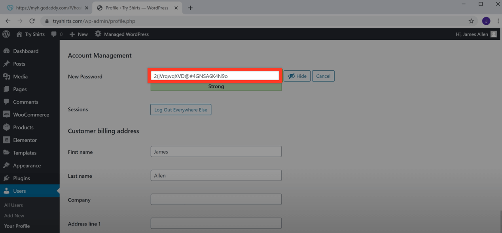Click the Templates folder icon
The width and height of the screenshot is (502, 233).
point(6,152)
